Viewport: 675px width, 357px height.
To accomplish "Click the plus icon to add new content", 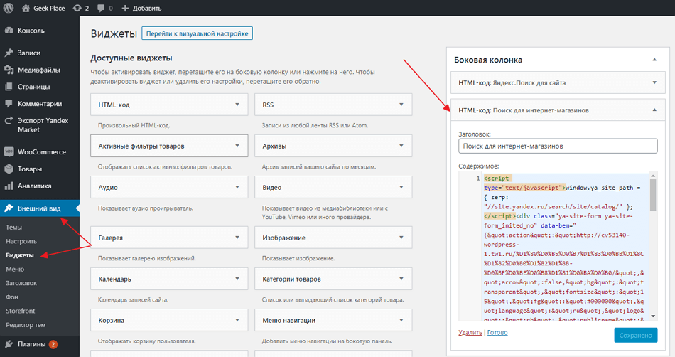I will (x=126, y=9).
